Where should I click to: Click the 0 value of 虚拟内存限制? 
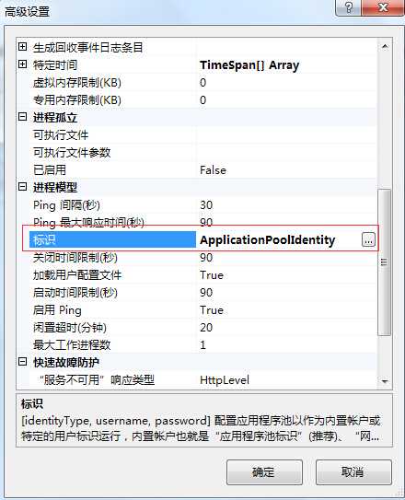pos(203,83)
